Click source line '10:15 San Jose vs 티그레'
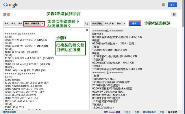185x114 pixels. tap(19, 101)
